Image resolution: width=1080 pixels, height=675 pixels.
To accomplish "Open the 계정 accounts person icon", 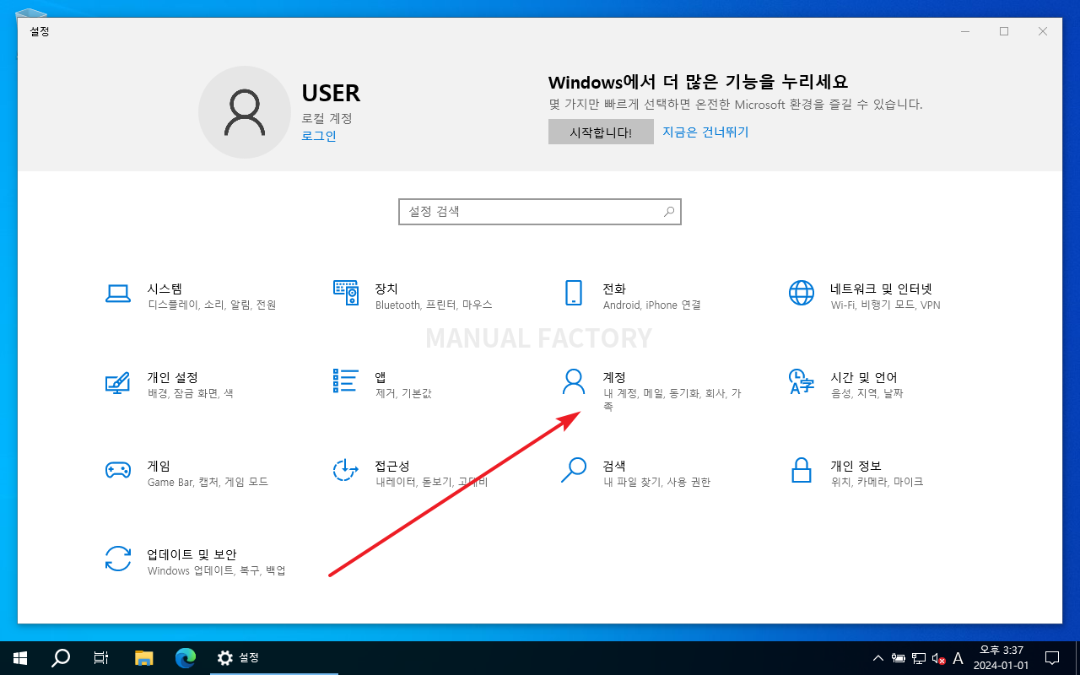I will (x=574, y=381).
